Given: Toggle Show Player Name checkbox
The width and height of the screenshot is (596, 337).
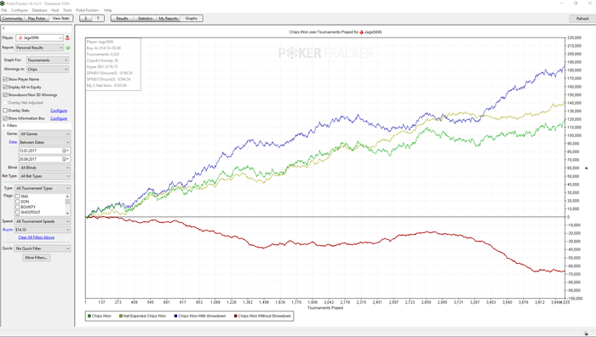Looking at the screenshot, I should click(5, 79).
